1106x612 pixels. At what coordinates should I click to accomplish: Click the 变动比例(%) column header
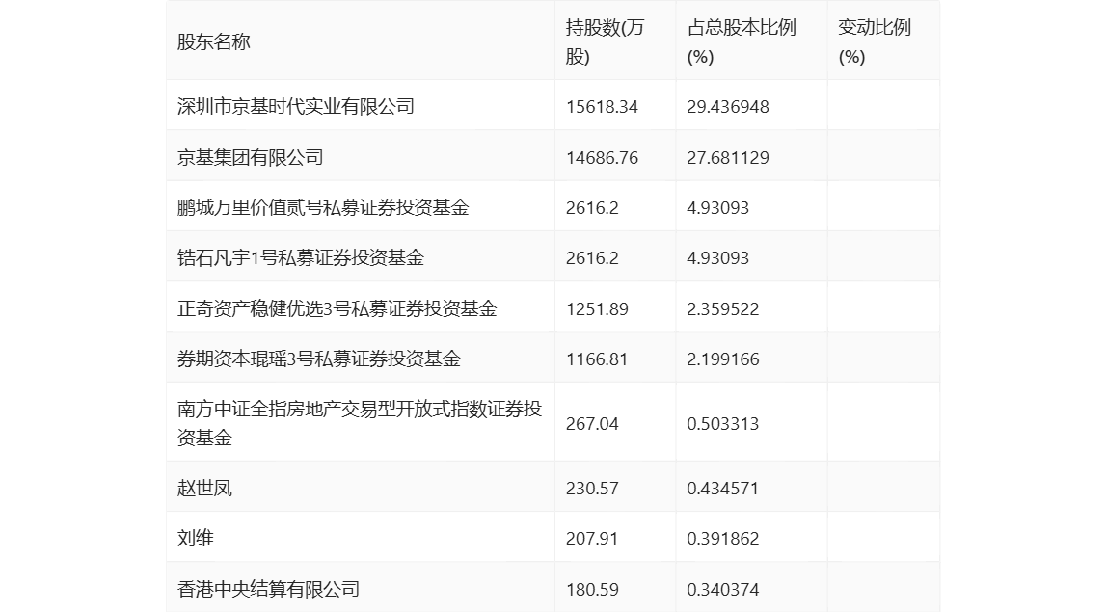874,41
